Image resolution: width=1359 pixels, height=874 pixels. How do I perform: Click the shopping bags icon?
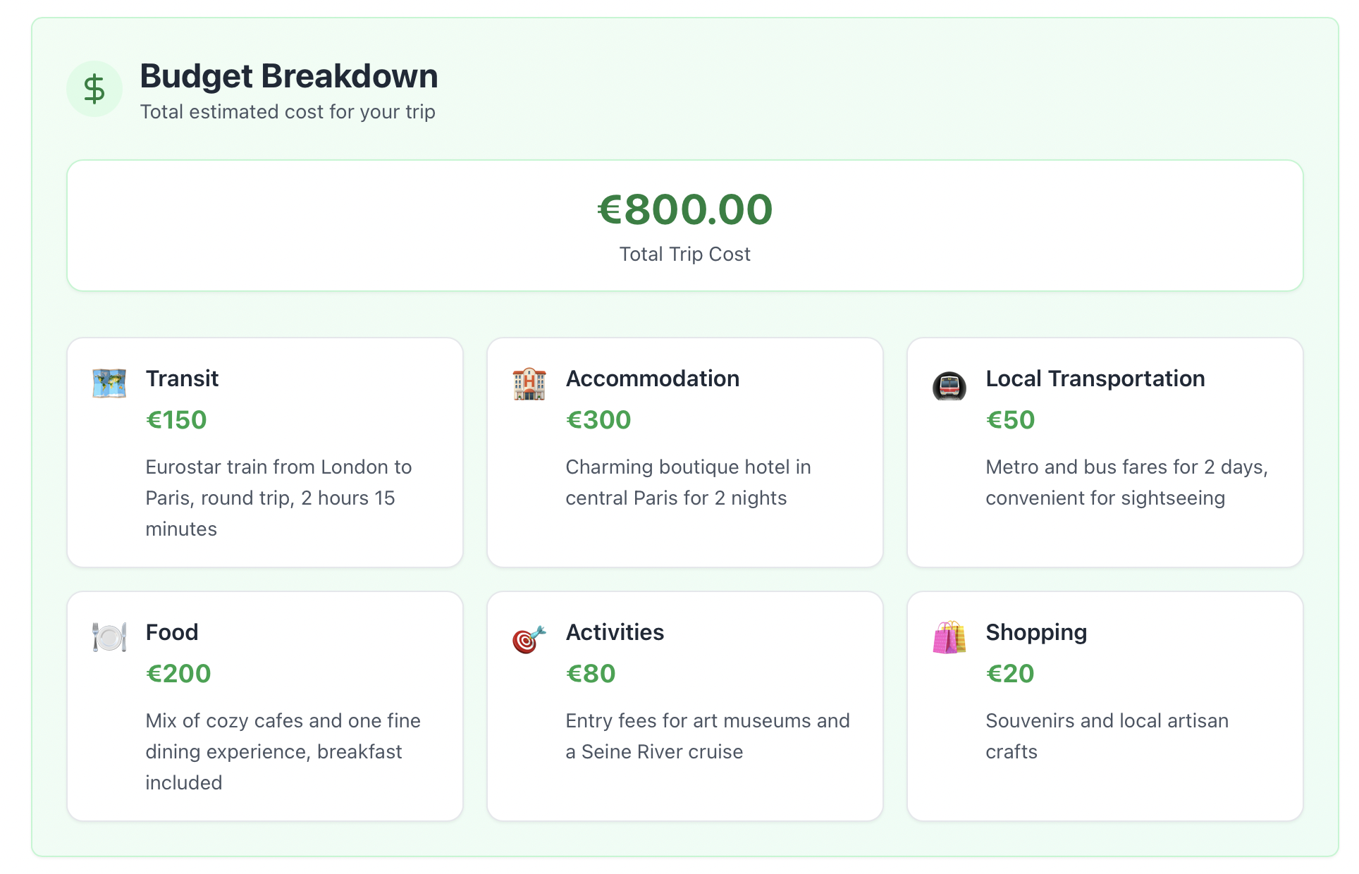click(x=949, y=637)
